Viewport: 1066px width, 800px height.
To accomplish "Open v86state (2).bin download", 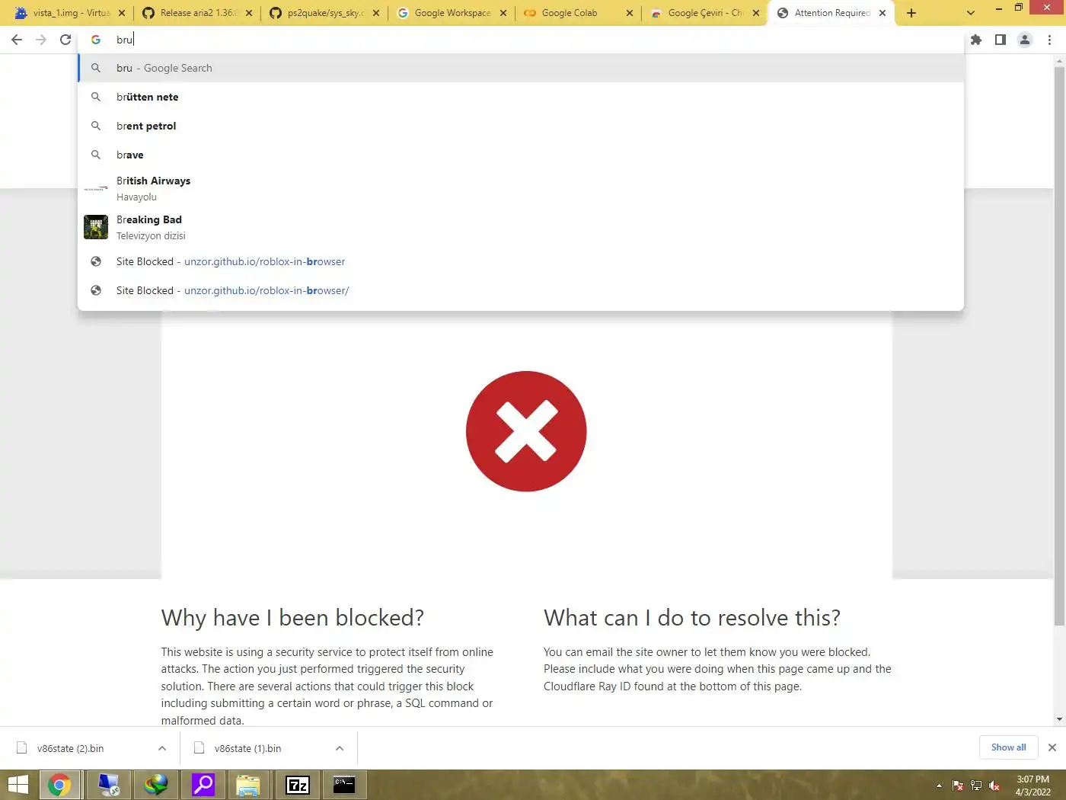I will click(71, 748).
